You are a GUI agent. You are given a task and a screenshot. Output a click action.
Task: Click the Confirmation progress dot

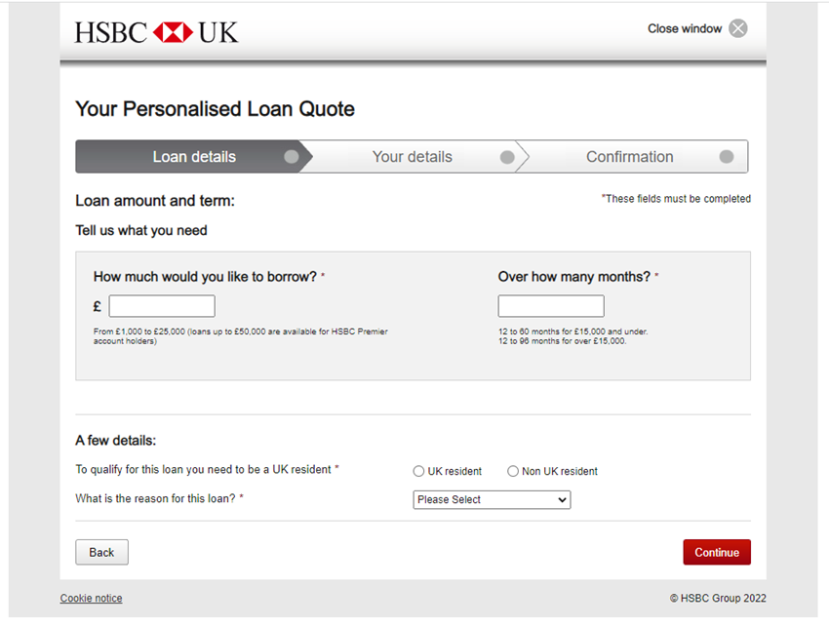[728, 156]
